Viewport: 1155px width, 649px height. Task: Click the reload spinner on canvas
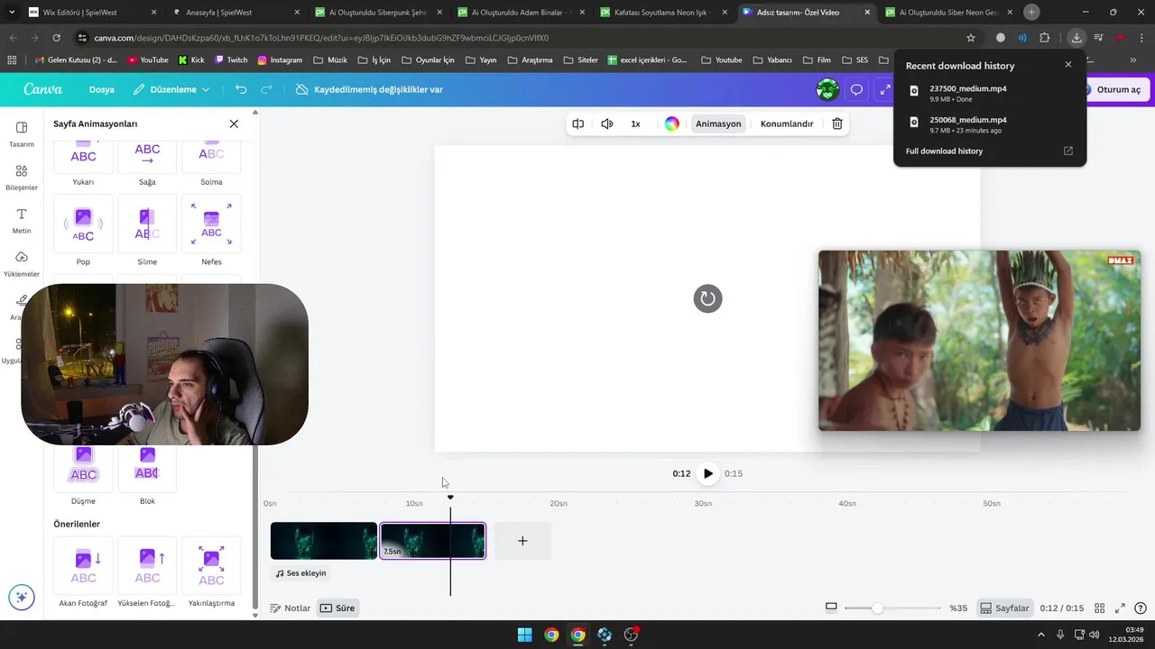pyautogui.click(x=707, y=298)
